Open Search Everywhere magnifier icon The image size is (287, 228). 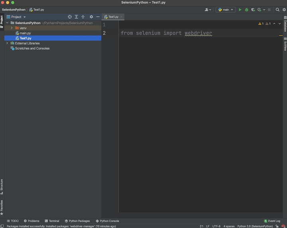pyautogui.click(x=277, y=10)
